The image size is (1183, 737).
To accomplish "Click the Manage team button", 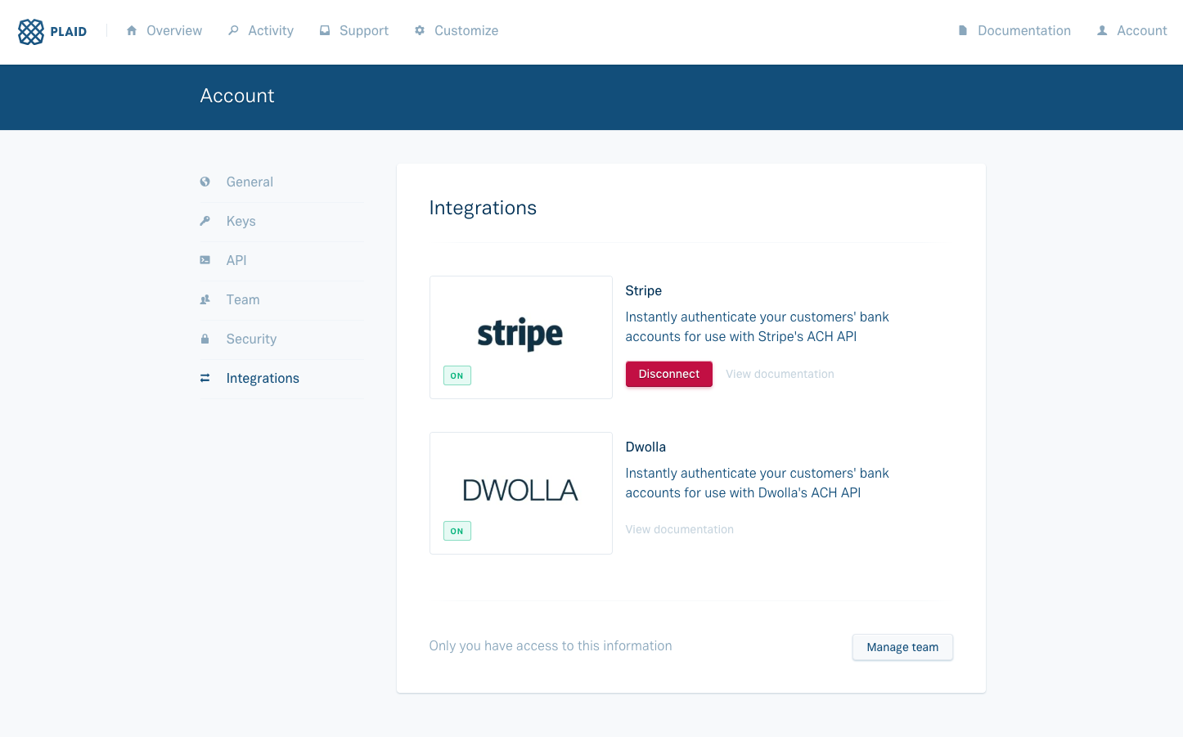I will click(902, 646).
